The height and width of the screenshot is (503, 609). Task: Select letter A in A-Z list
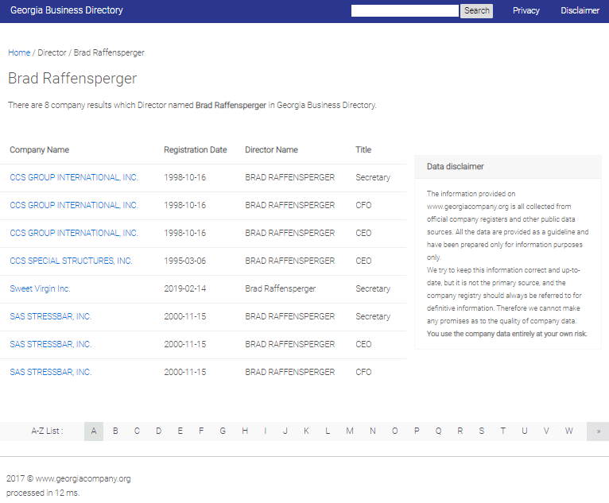pyautogui.click(x=94, y=431)
